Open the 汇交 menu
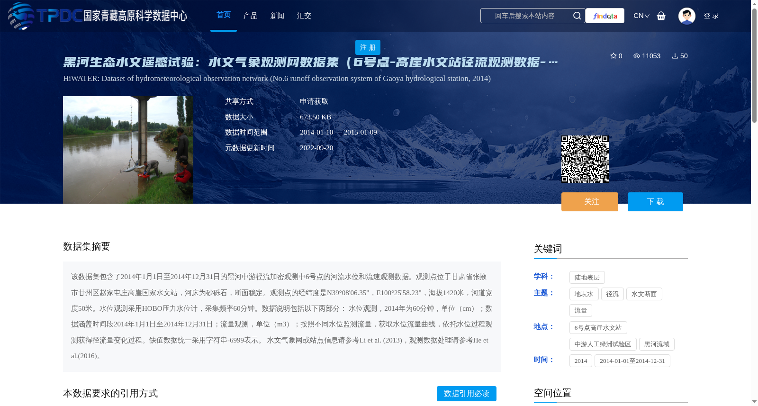 click(x=304, y=16)
